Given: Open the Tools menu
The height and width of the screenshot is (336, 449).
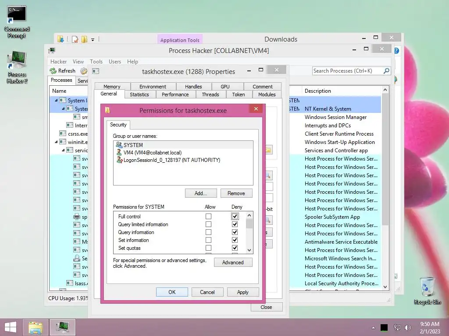Looking at the screenshot, I should pyautogui.click(x=96, y=61).
